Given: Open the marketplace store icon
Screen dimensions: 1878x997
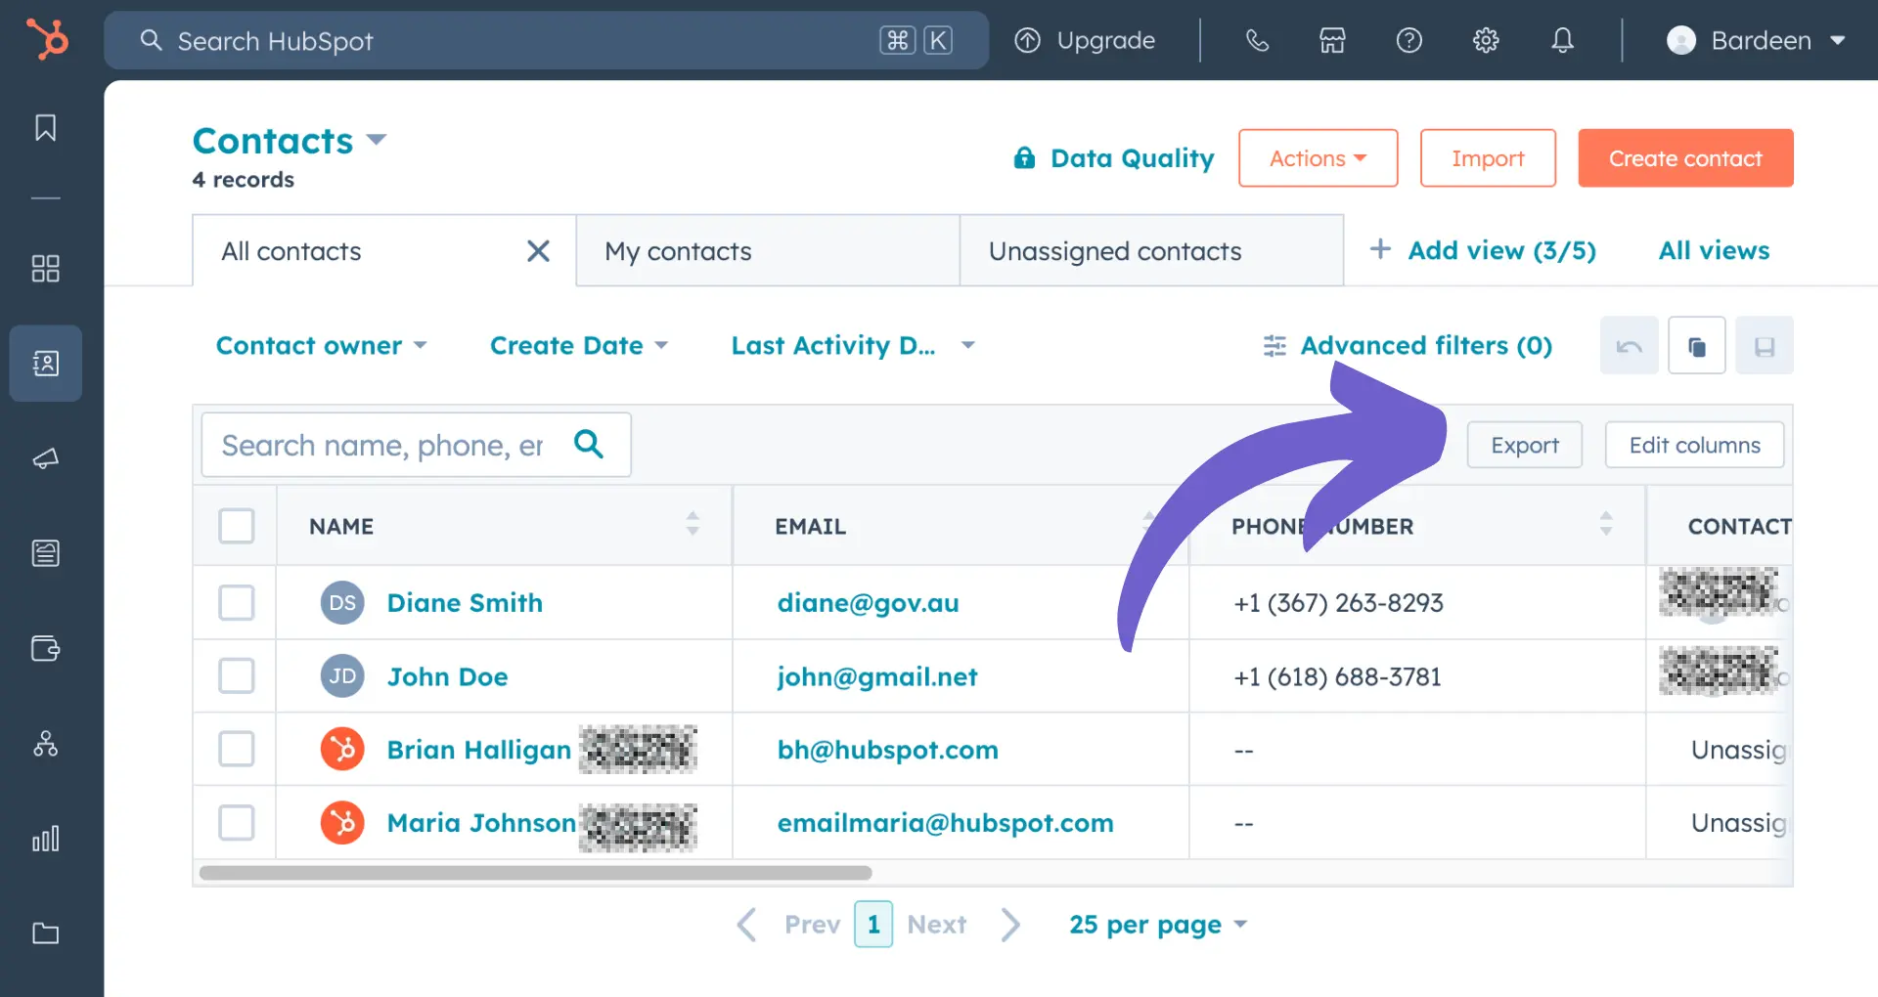Looking at the screenshot, I should [x=1332, y=40].
